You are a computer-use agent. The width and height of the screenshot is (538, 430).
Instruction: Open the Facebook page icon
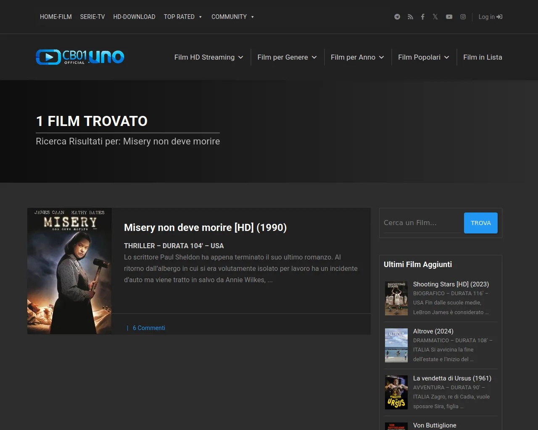point(422,17)
